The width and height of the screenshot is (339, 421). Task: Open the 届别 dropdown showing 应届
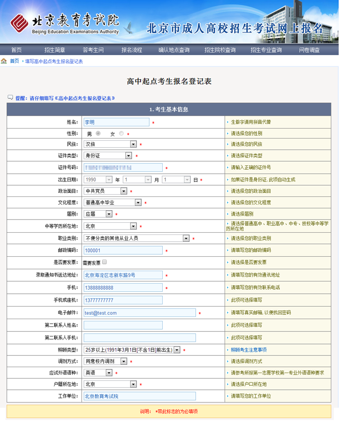point(98,214)
